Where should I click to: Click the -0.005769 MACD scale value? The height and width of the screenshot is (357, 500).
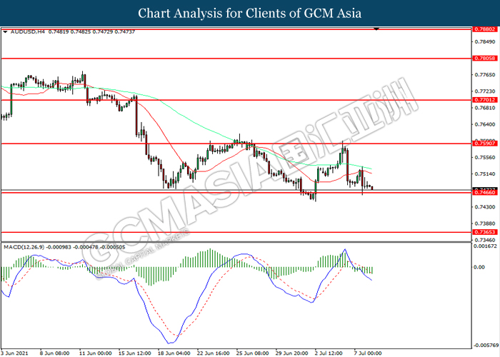click(486, 345)
